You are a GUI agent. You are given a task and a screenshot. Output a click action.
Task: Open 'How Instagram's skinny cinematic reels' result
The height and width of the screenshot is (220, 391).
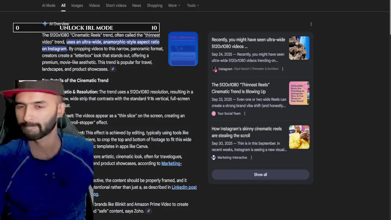247,132
